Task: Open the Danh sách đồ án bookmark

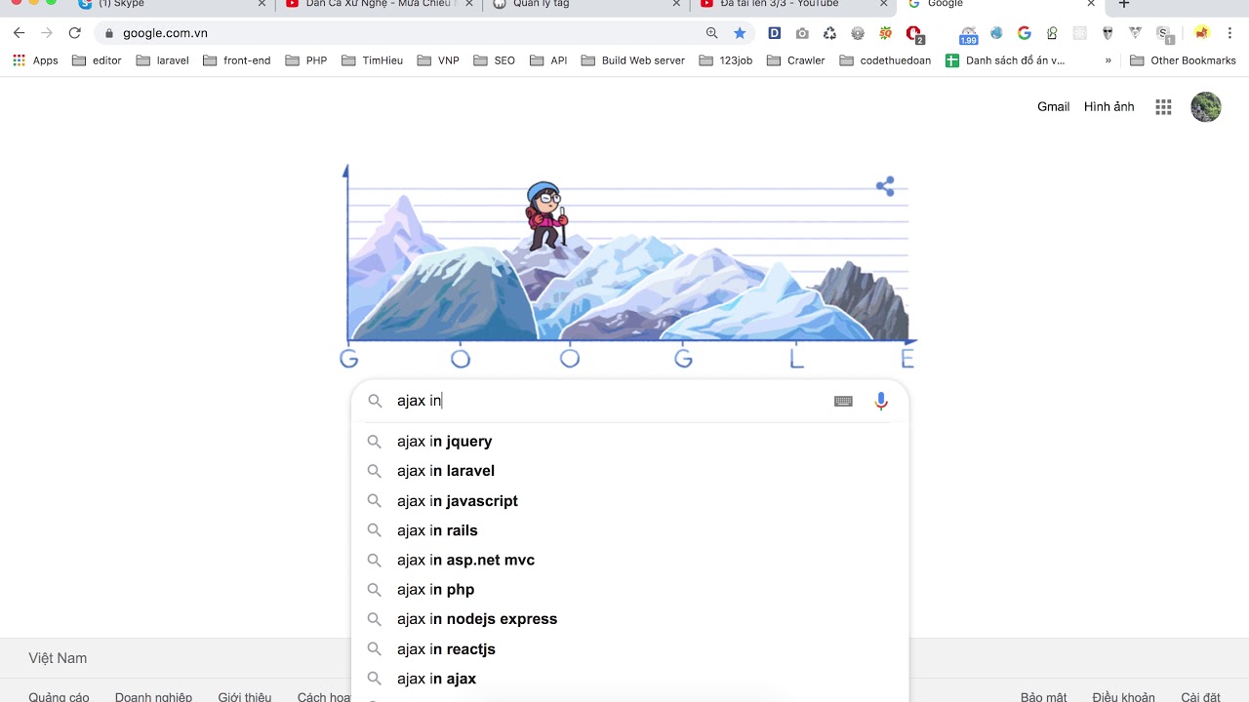Action: [x=1005, y=60]
